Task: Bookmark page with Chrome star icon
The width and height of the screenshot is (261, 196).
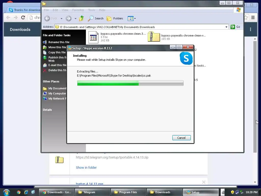Action: (x=246, y=17)
